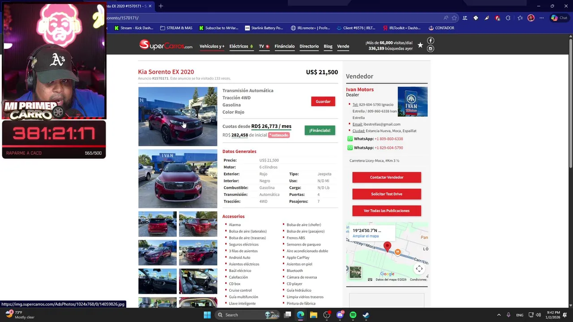The height and width of the screenshot is (322, 573).
Task: Open the Ivan Motors dealer link
Action: coord(360,89)
